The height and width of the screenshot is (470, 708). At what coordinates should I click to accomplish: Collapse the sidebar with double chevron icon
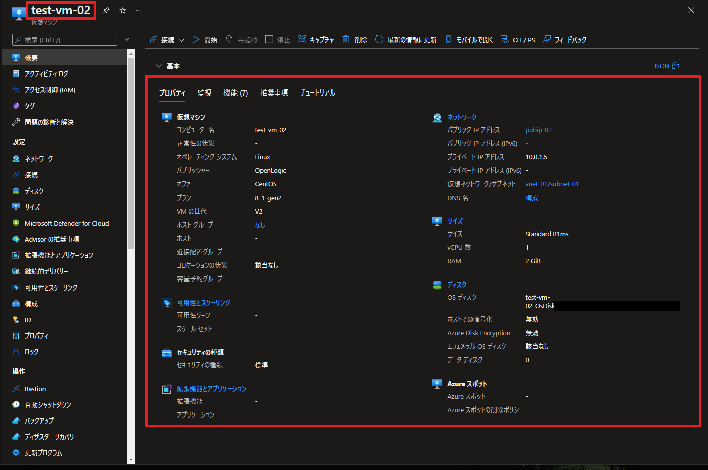tap(127, 40)
